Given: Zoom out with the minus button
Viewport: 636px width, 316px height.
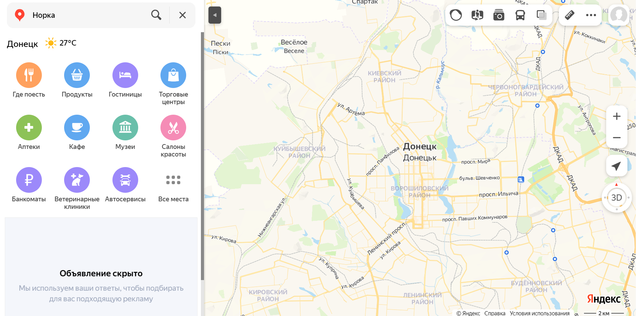Looking at the screenshot, I should pos(616,138).
